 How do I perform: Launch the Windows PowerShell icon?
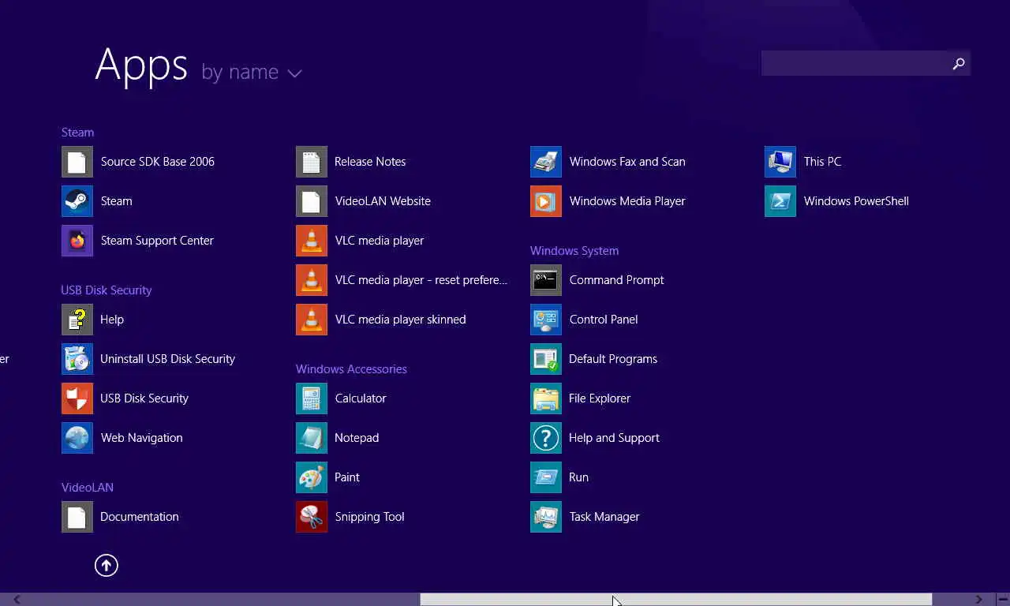(780, 201)
